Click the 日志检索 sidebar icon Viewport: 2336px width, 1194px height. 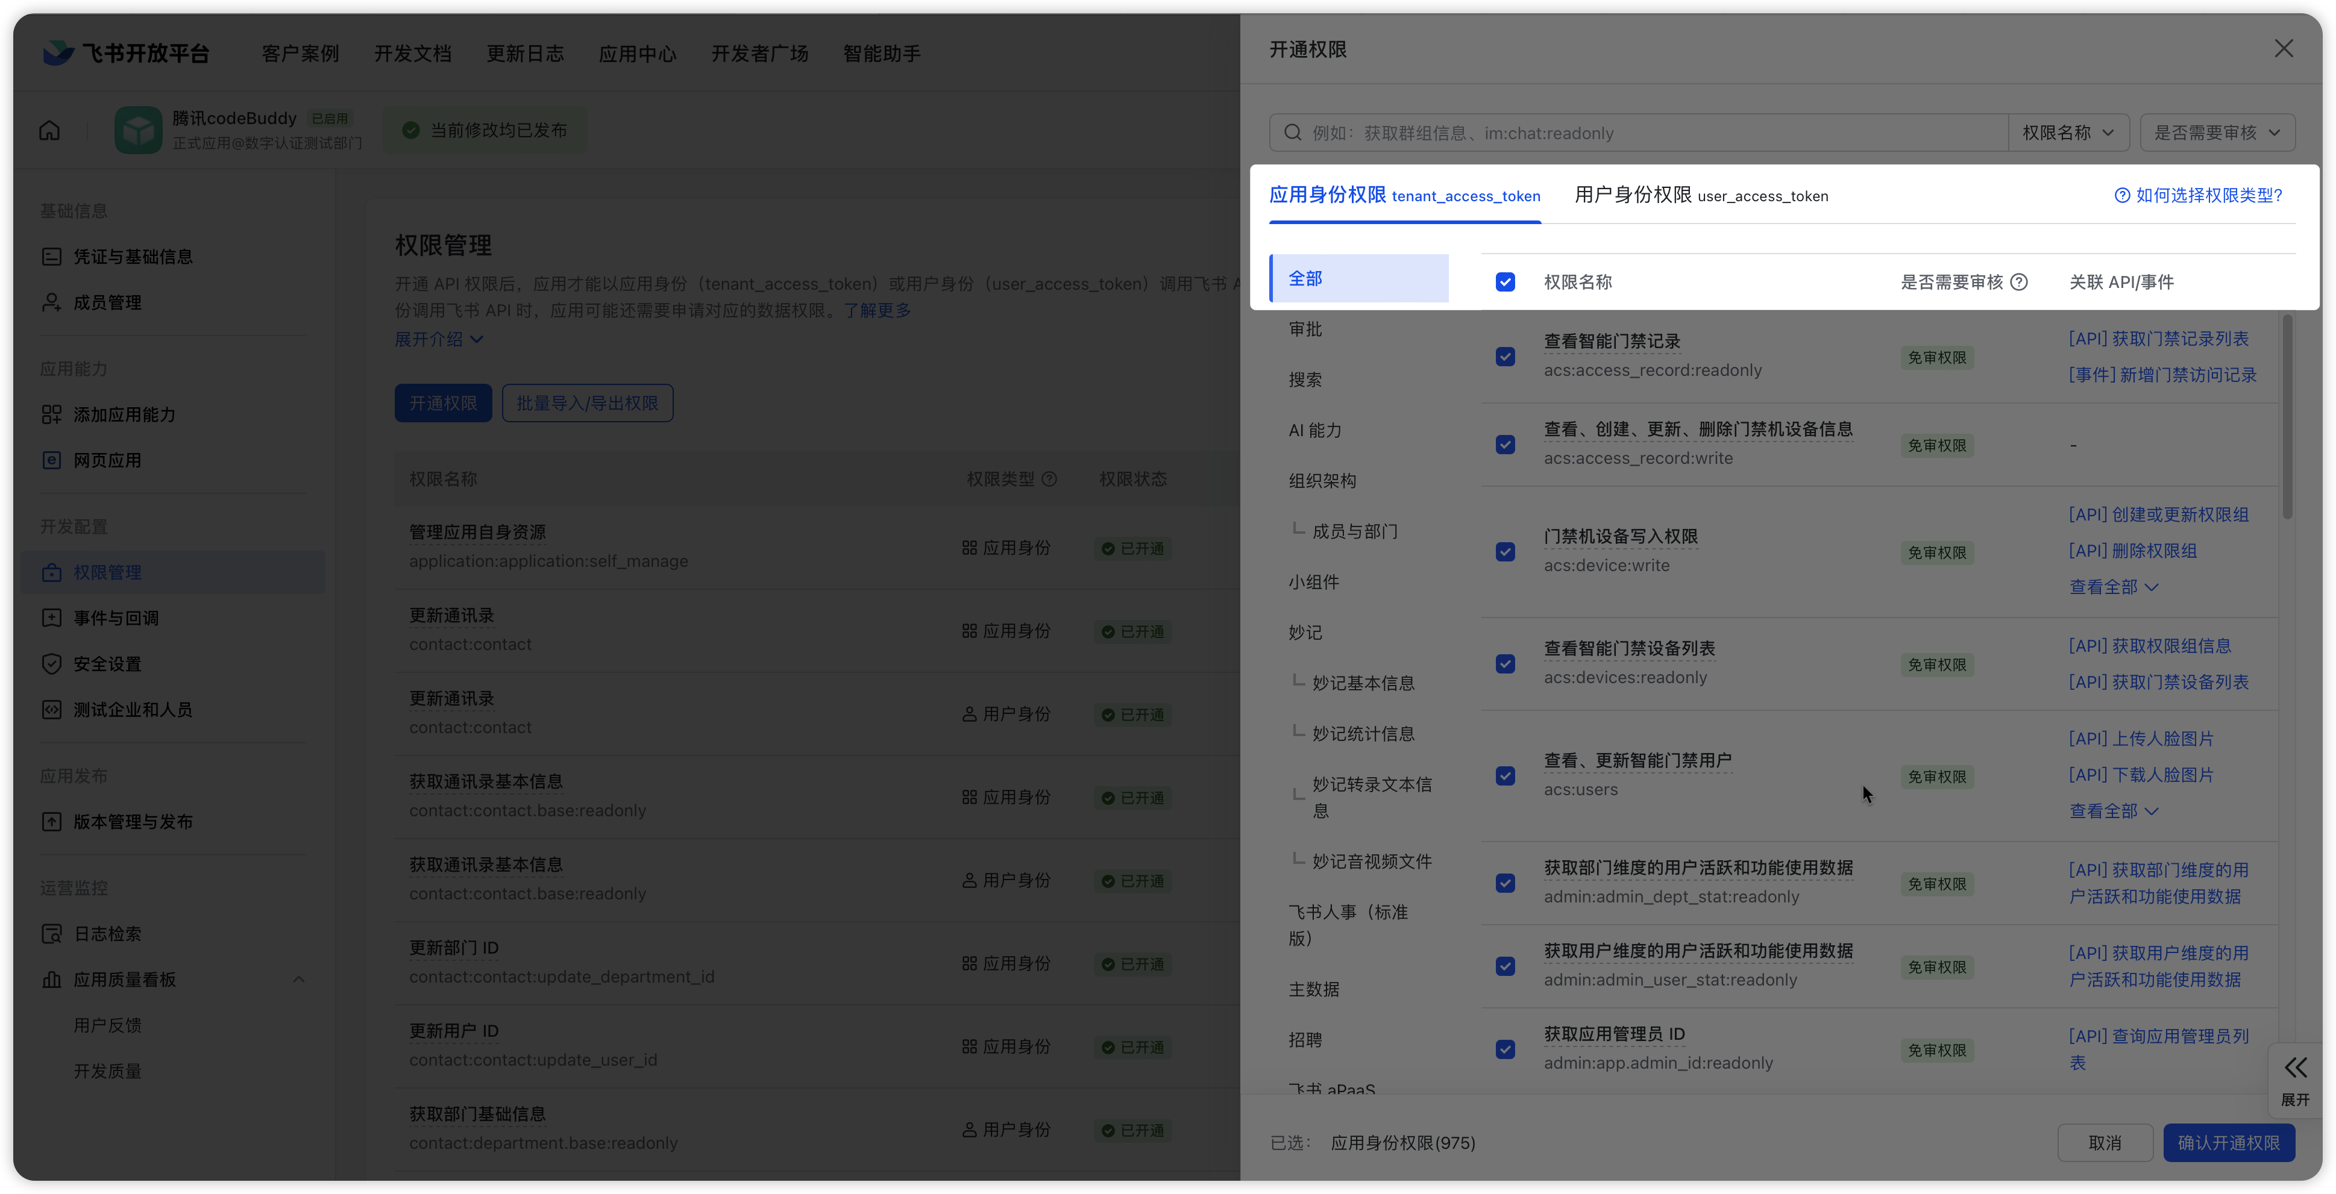click(x=52, y=934)
